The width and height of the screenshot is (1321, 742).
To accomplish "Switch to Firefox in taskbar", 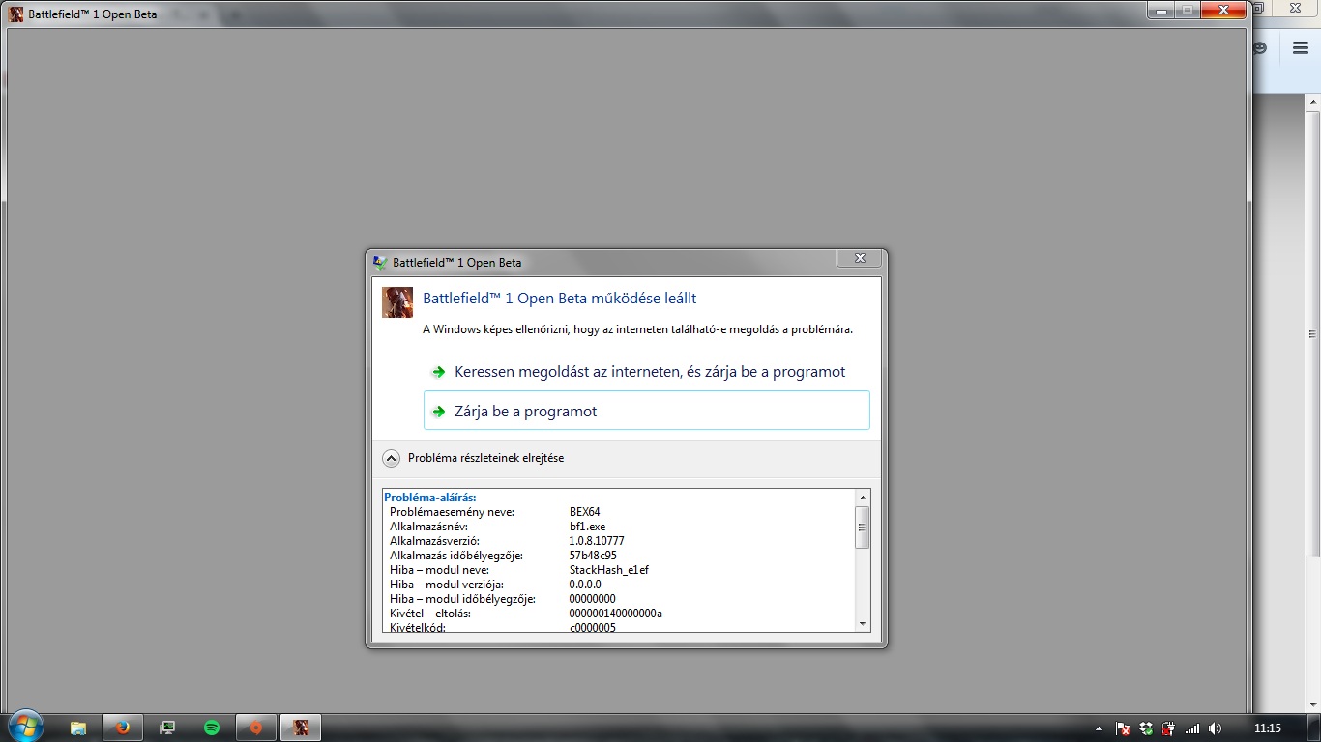I will click(x=123, y=728).
